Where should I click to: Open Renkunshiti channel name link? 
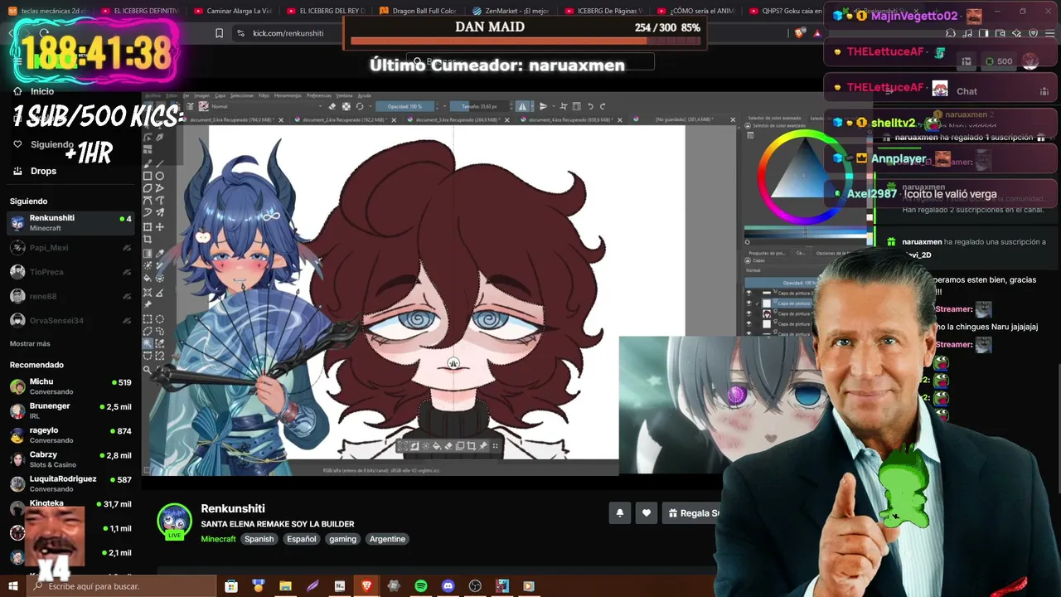(x=233, y=508)
